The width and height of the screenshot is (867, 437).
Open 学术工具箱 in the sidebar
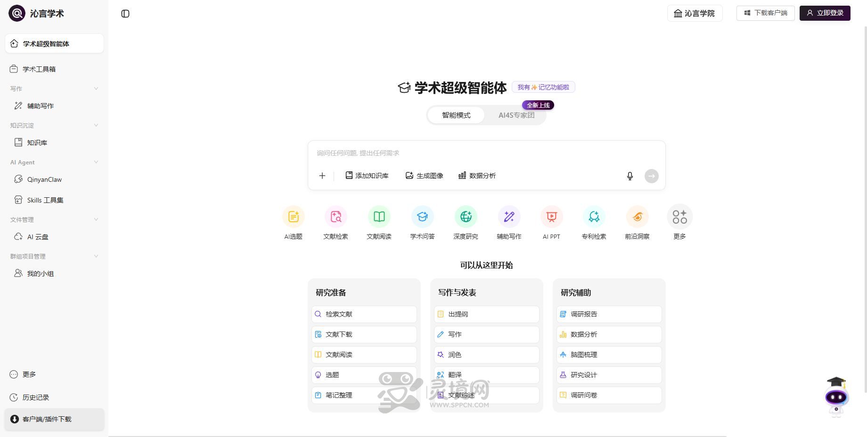(x=54, y=69)
